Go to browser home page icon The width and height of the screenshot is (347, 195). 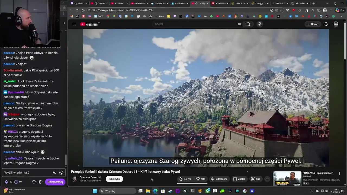83,10
